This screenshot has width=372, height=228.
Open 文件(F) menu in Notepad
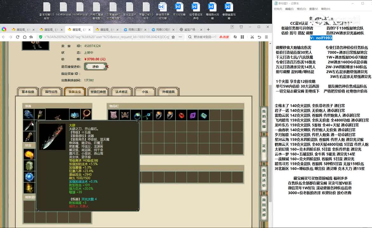pyautogui.click(x=278, y=9)
